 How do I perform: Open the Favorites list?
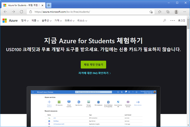(x=160, y=12)
